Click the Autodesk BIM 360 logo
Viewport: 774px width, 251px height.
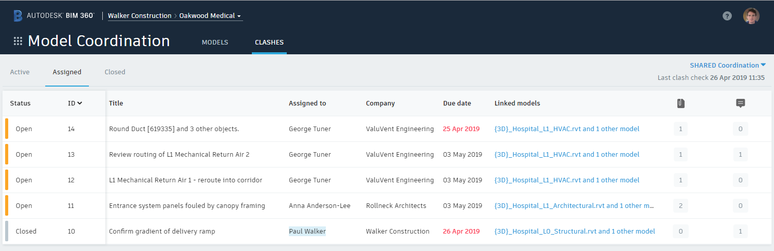click(x=54, y=16)
